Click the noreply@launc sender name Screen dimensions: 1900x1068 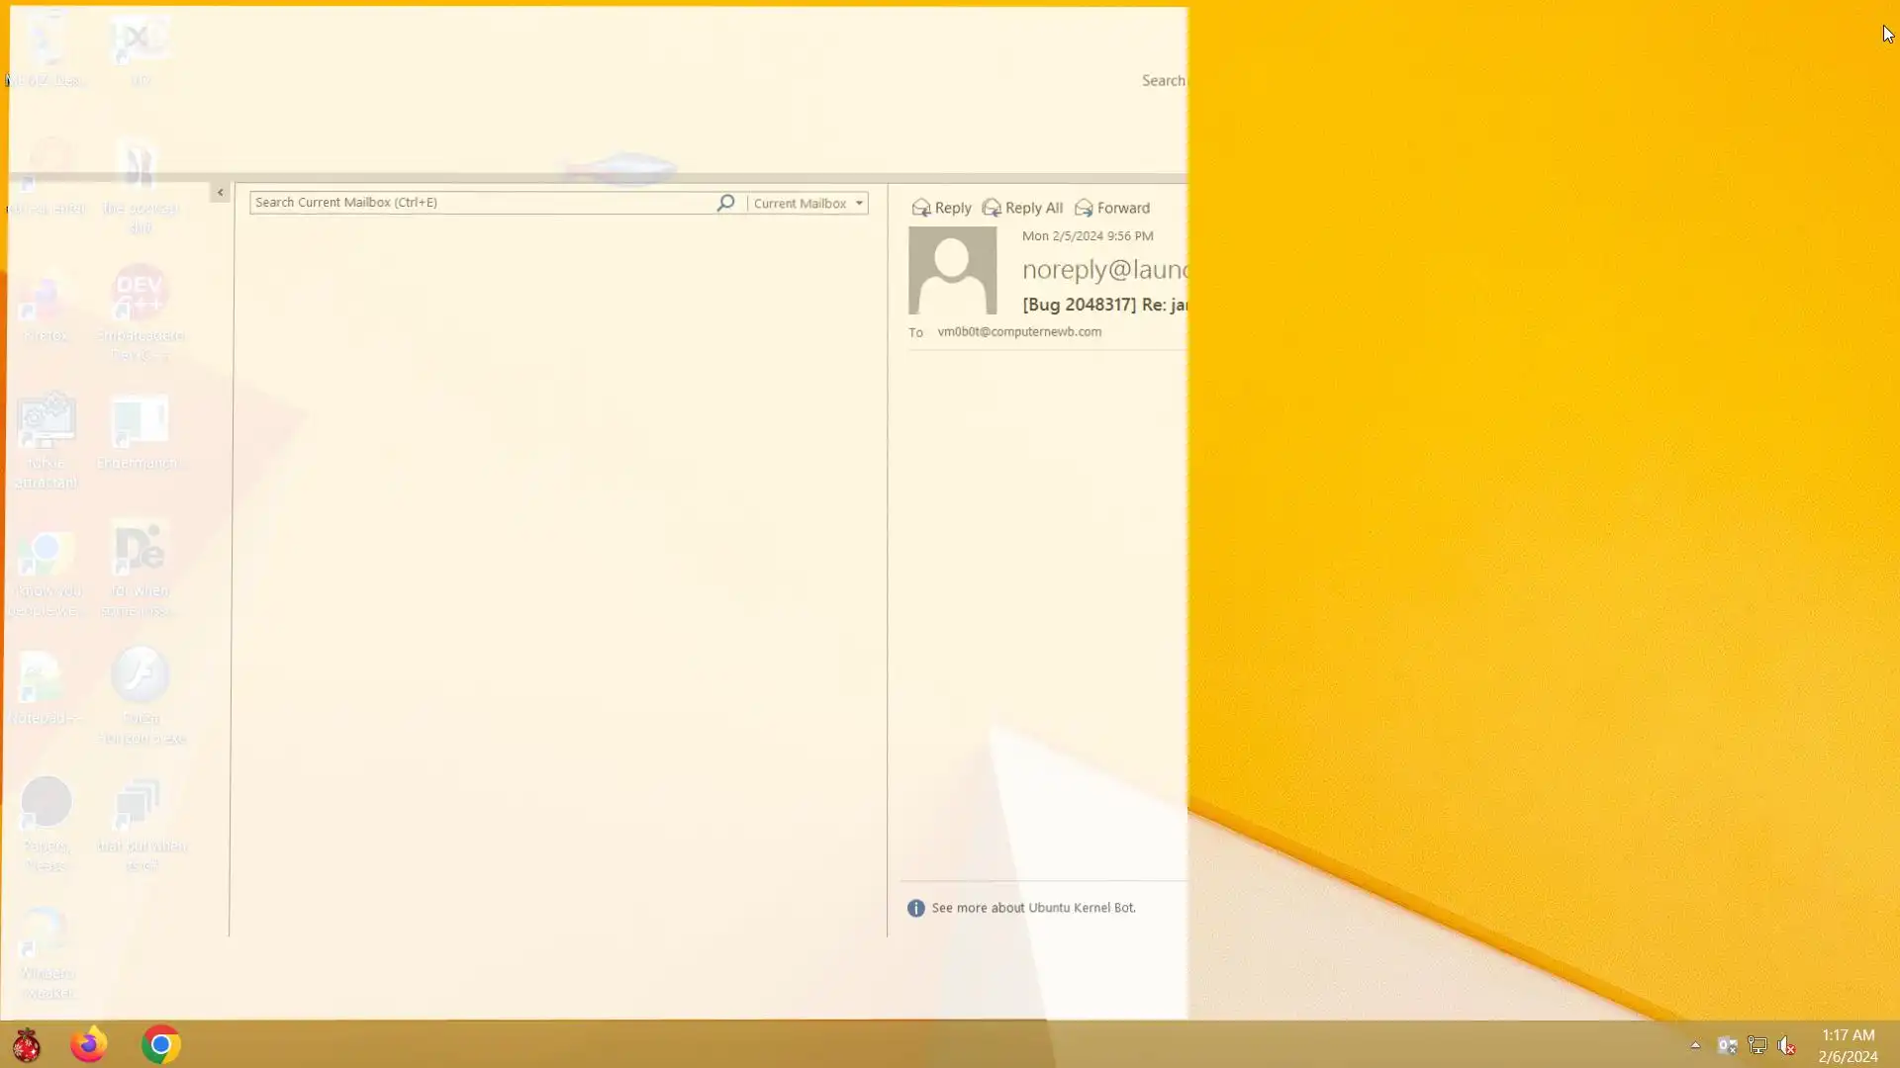[x=1103, y=269]
